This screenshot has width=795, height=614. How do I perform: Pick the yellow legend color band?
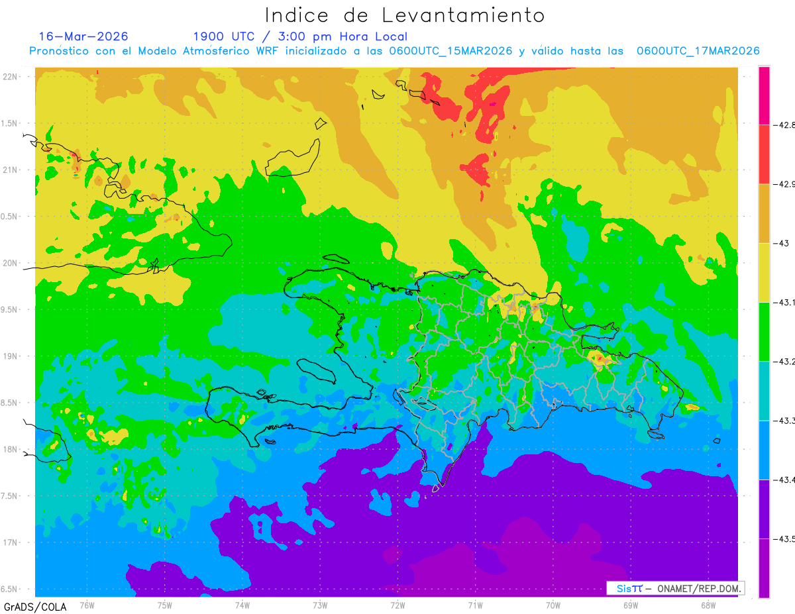tap(764, 272)
